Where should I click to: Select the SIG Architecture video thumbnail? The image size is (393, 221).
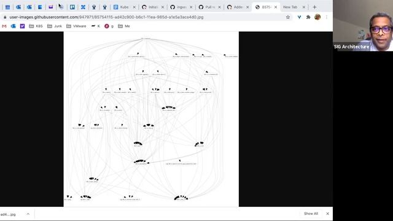pyautogui.click(x=363, y=26)
